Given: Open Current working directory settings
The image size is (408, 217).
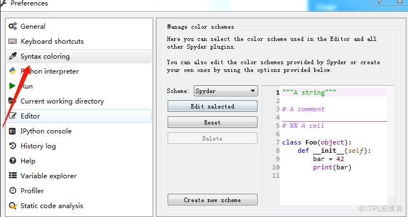Looking at the screenshot, I should [x=79, y=101].
